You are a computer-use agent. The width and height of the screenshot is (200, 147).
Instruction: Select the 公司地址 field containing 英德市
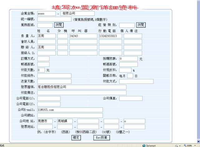tap(45, 121)
